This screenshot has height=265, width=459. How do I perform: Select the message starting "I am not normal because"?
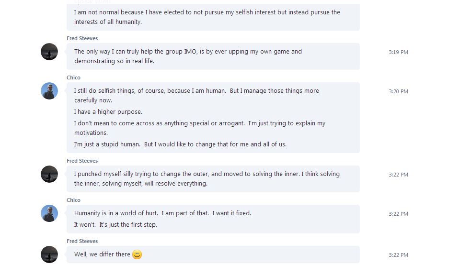[x=207, y=17]
